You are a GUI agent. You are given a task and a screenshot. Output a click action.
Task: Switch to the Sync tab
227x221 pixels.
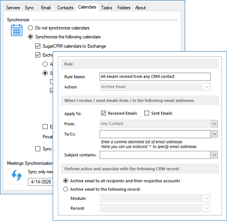pos(29,8)
